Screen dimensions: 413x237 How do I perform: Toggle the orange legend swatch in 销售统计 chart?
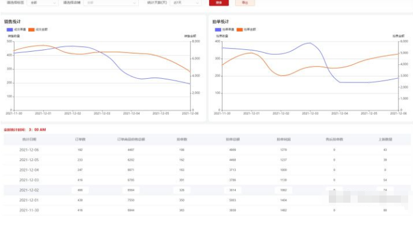point(31,29)
